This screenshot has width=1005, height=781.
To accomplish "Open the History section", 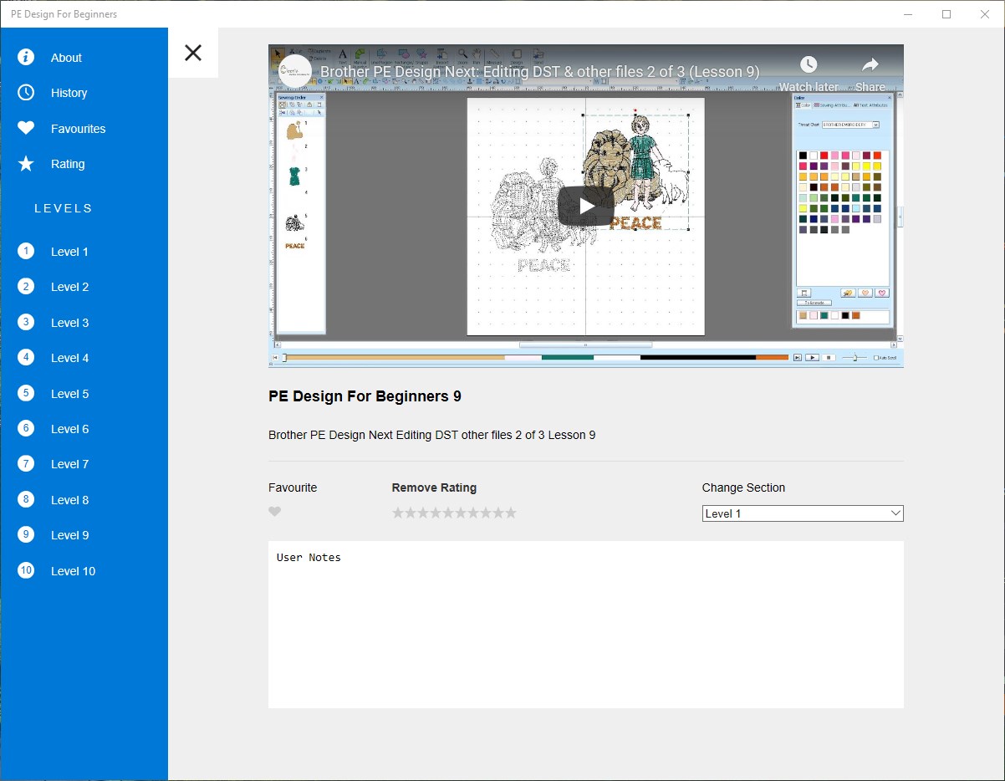I will [69, 93].
